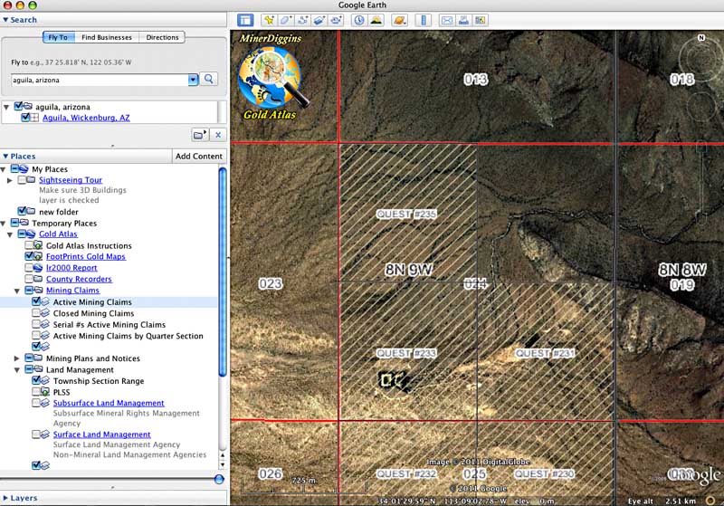Click the QUEST #233 claim label

click(x=406, y=353)
